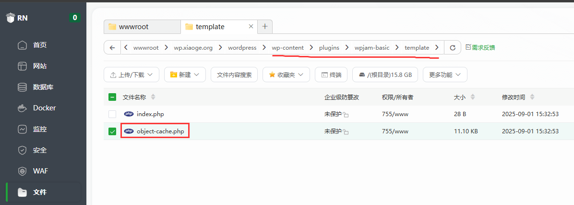Click the lock icon beside object-cache.php

346,132
